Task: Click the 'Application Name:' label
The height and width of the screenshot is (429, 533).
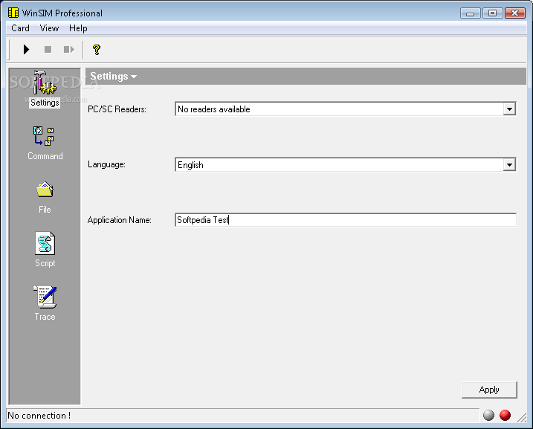Action: point(120,220)
